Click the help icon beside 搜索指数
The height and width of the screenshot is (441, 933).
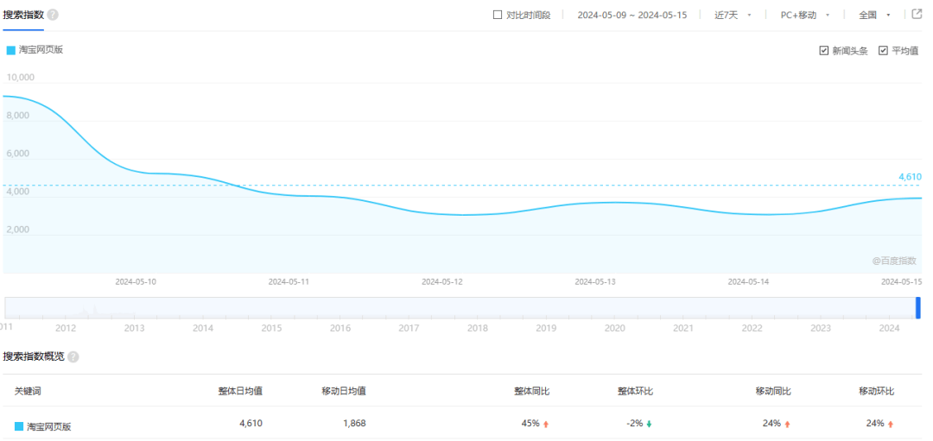(53, 15)
